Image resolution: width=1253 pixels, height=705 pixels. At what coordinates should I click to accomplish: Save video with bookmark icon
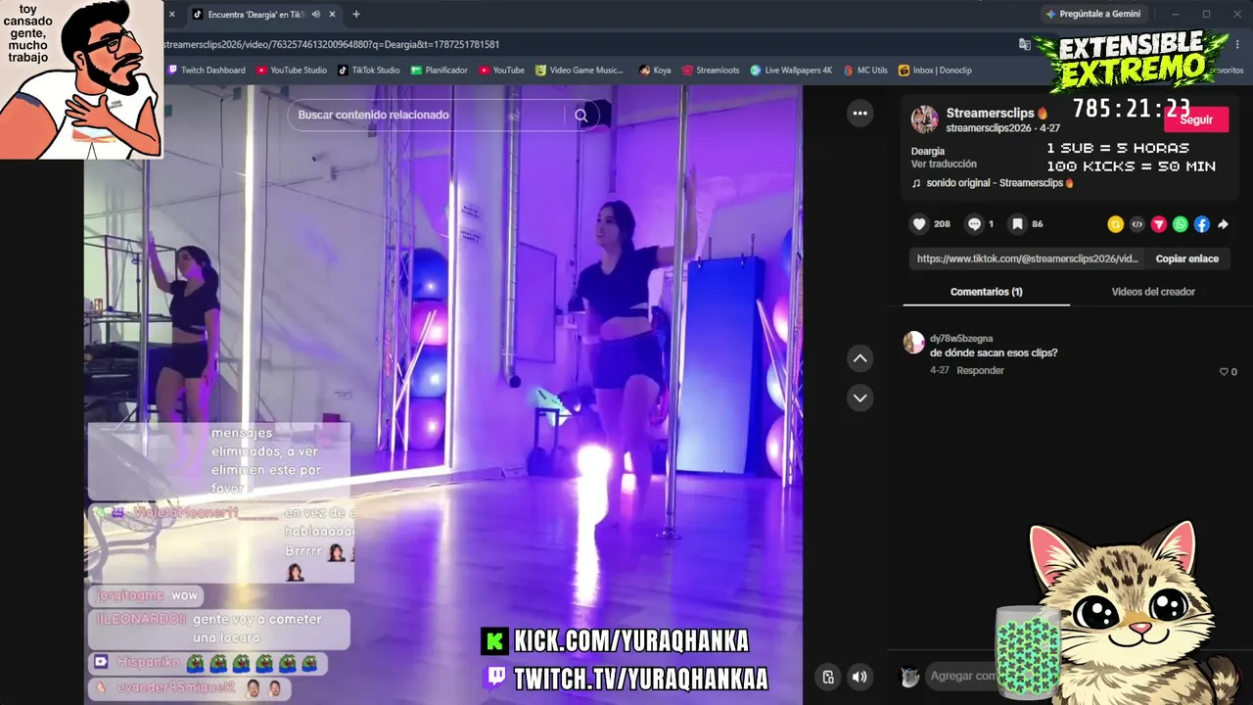tap(1017, 224)
